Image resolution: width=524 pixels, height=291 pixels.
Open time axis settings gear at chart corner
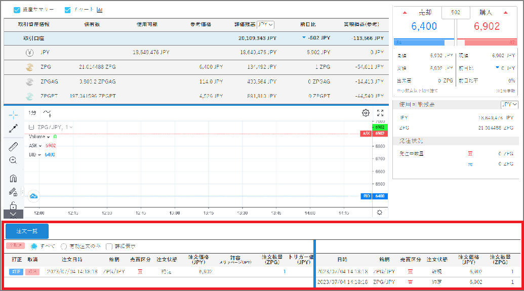point(380,213)
